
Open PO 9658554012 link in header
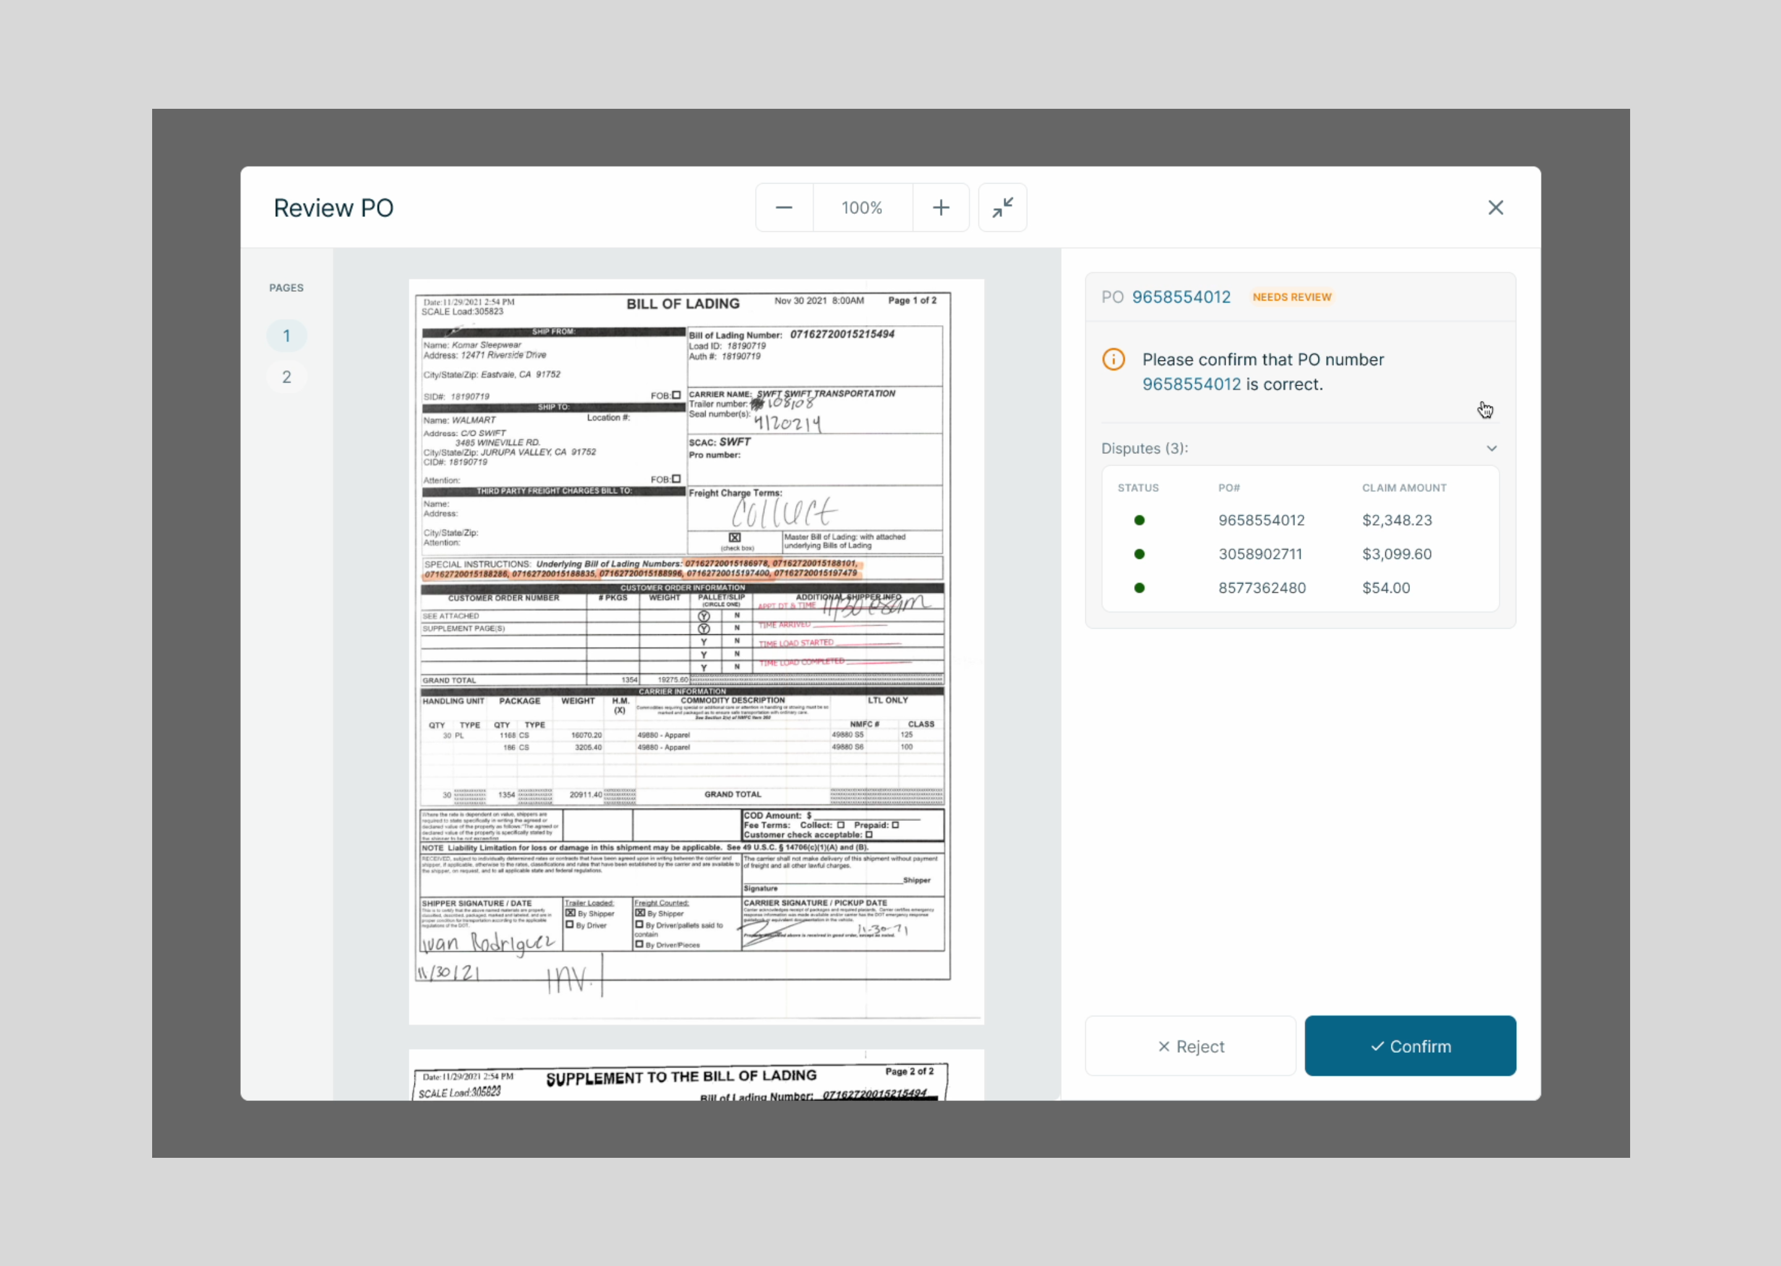(x=1181, y=297)
